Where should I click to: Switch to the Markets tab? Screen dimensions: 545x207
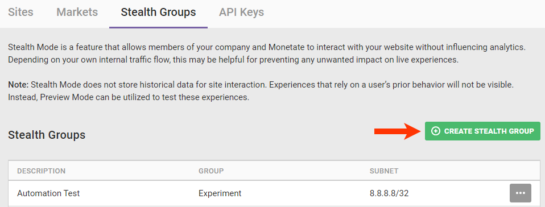tap(77, 12)
